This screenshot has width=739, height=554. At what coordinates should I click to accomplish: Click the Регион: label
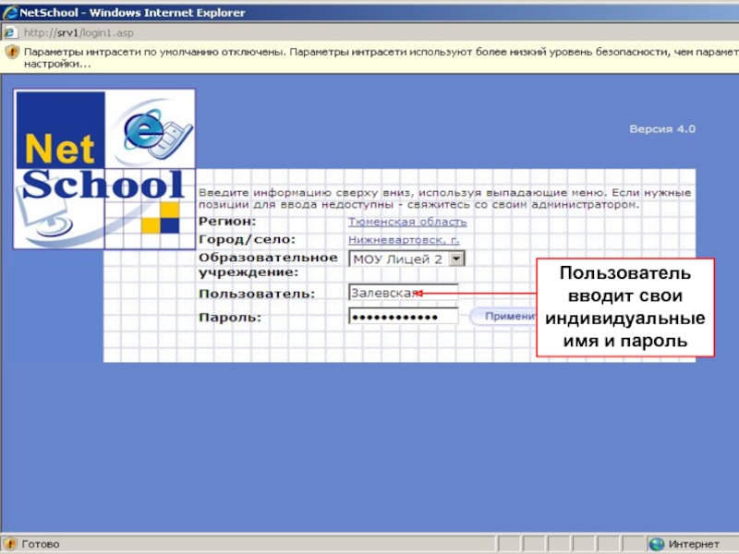coord(227,222)
